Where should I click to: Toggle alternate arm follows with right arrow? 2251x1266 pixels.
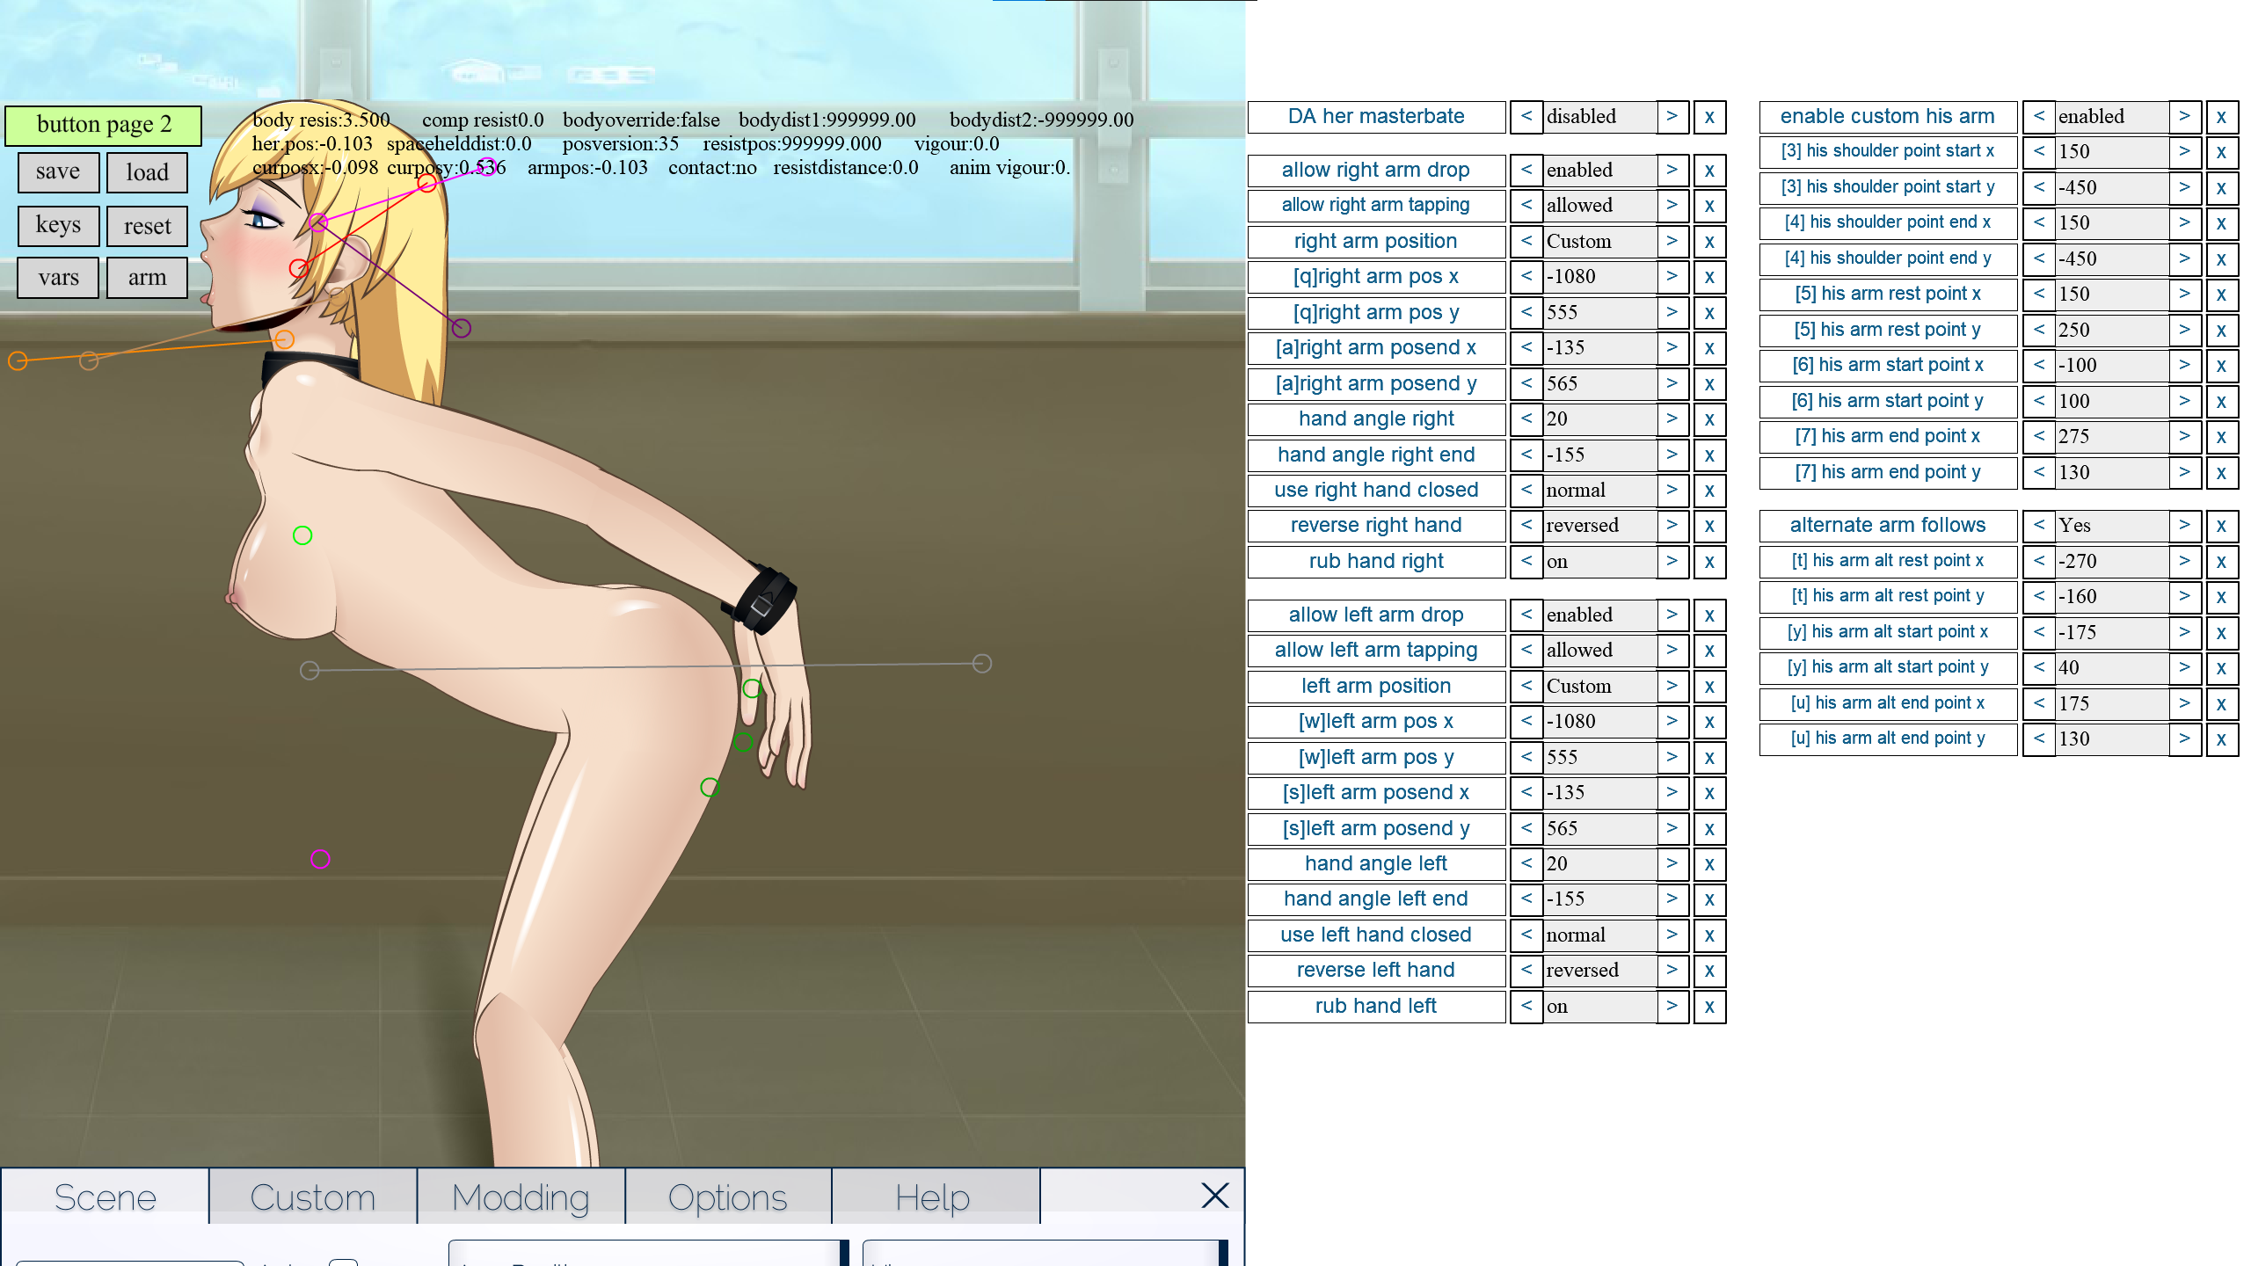2184,526
